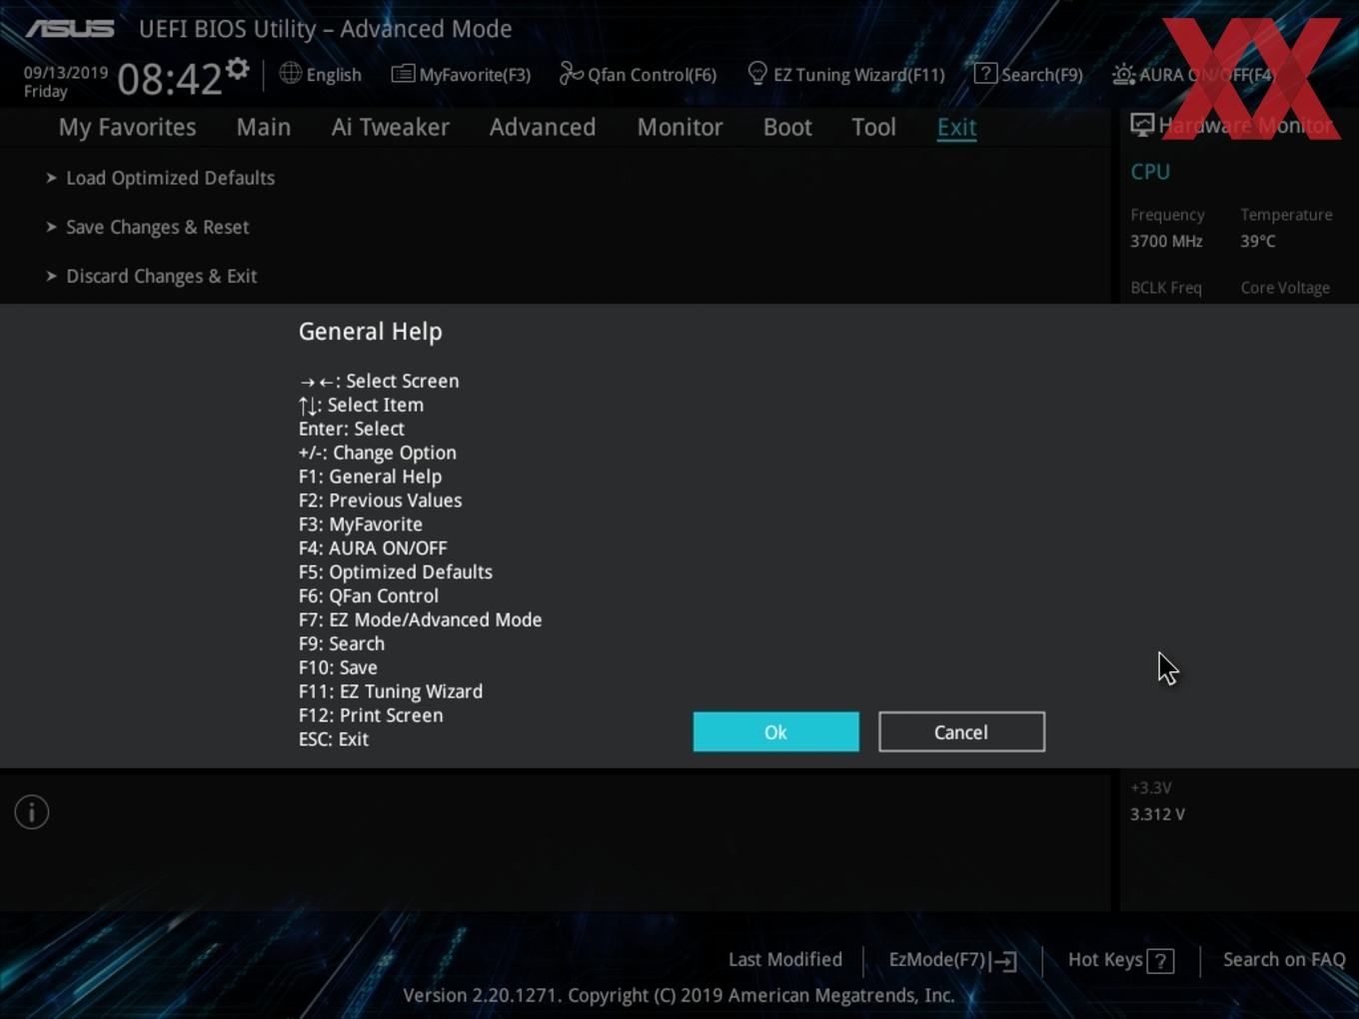
Task: Select Discard Changes & Exit entry
Action: point(161,276)
